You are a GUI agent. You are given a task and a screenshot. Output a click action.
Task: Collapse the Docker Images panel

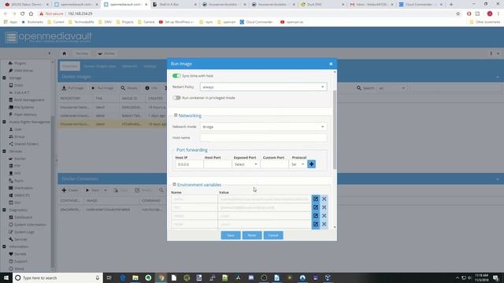pyautogui.click(x=498, y=77)
